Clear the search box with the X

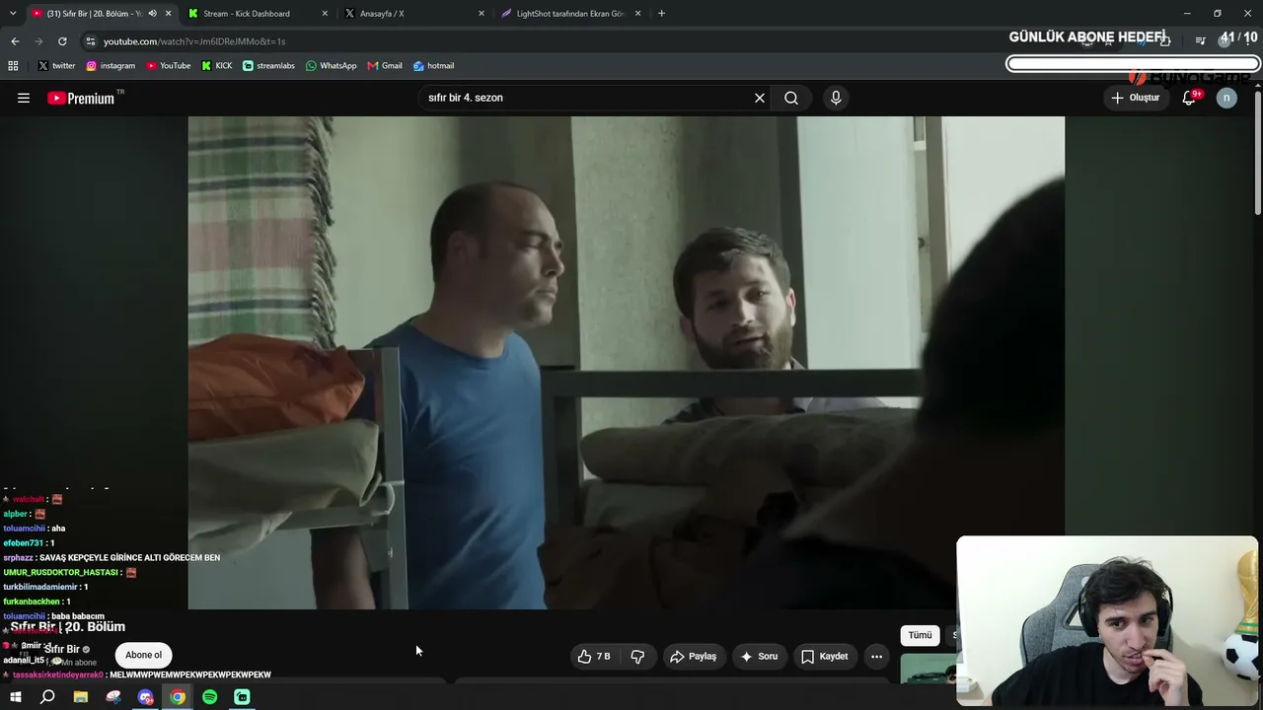click(760, 98)
